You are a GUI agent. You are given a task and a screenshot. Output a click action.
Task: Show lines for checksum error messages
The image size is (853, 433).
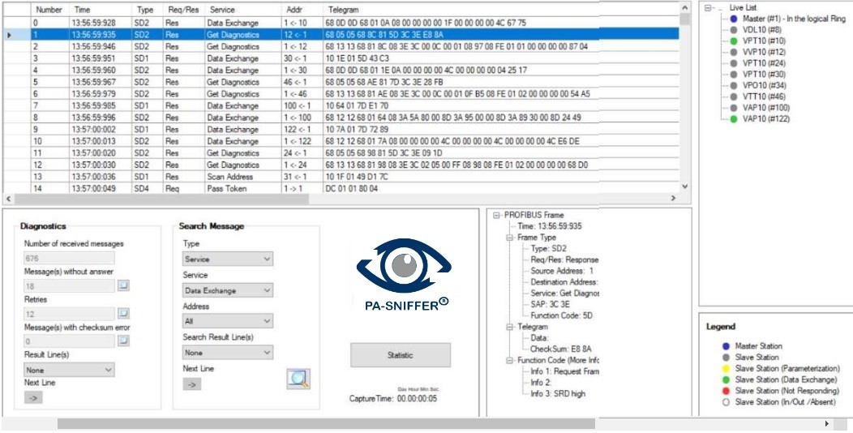(x=123, y=341)
